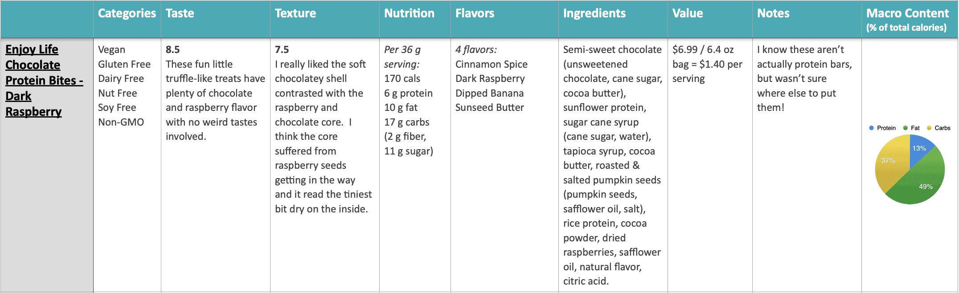This screenshot has width=959, height=293.
Task: Select the Nutrition column header
Action: tap(410, 13)
